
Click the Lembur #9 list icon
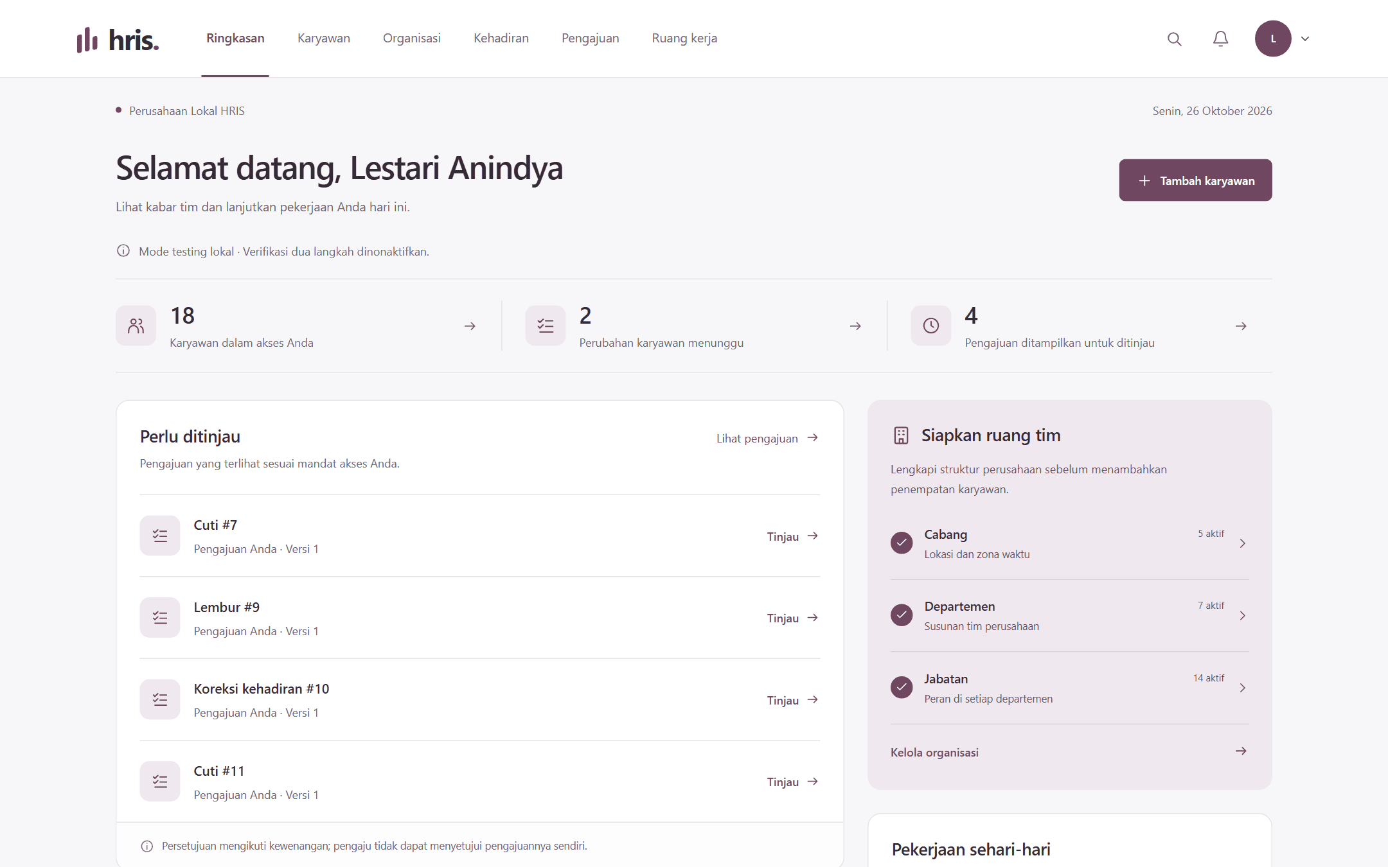click(160, 617)
